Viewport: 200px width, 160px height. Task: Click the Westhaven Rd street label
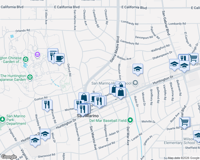pyautogui.click(x=77, y=131)
